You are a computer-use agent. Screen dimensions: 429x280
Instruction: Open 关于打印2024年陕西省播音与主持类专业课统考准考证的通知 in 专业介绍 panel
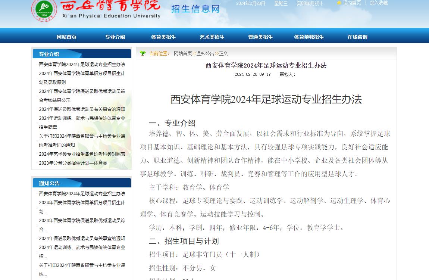(82, 140)
